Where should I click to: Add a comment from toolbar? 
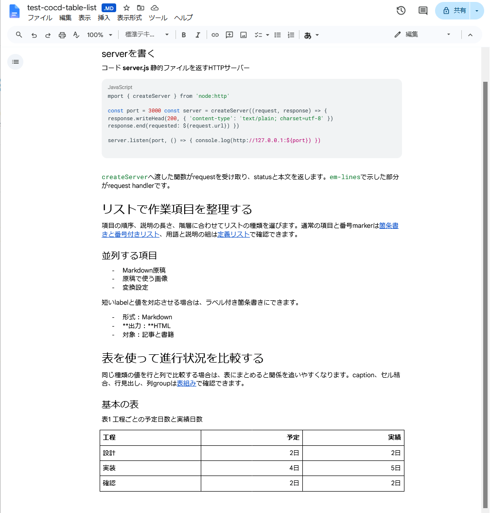[x=229, y=35]
